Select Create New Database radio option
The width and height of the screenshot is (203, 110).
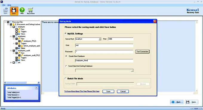pos(66,56)
